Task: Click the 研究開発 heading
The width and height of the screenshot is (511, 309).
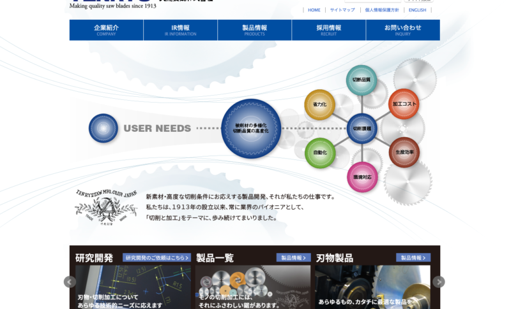Action: pyautogui.click(x=94, y=258)
